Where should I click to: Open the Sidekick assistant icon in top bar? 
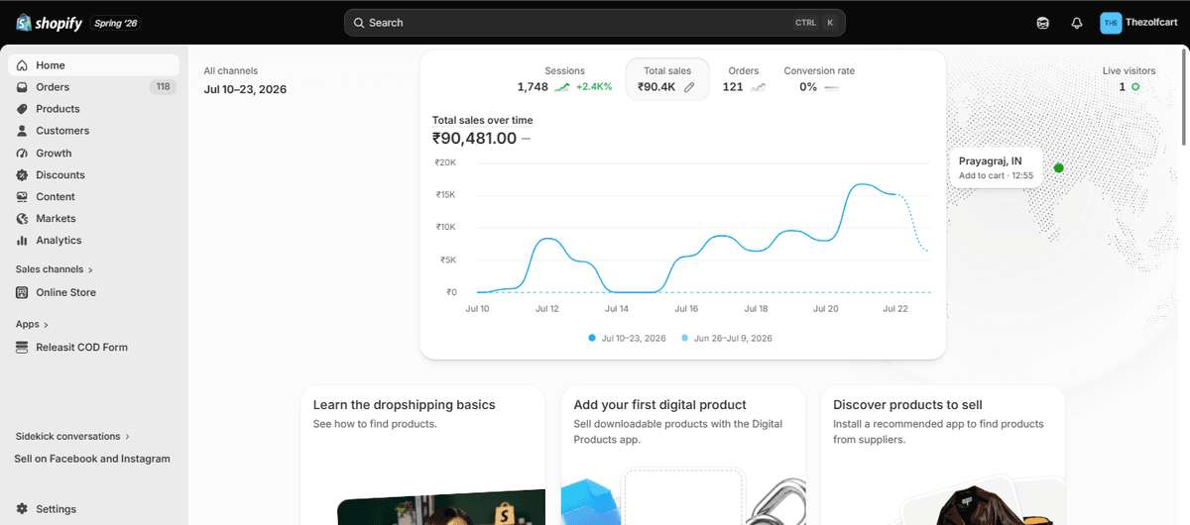[x=1042, y=23]
